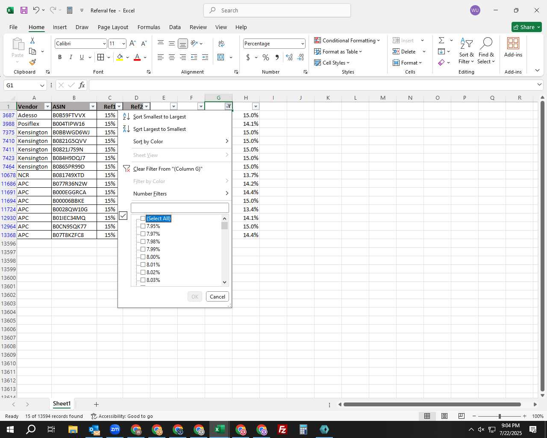The height and width of the screenshot is (438, 547).
Task: Check the 7.98% filter value
Action: [x=143, y=242]
